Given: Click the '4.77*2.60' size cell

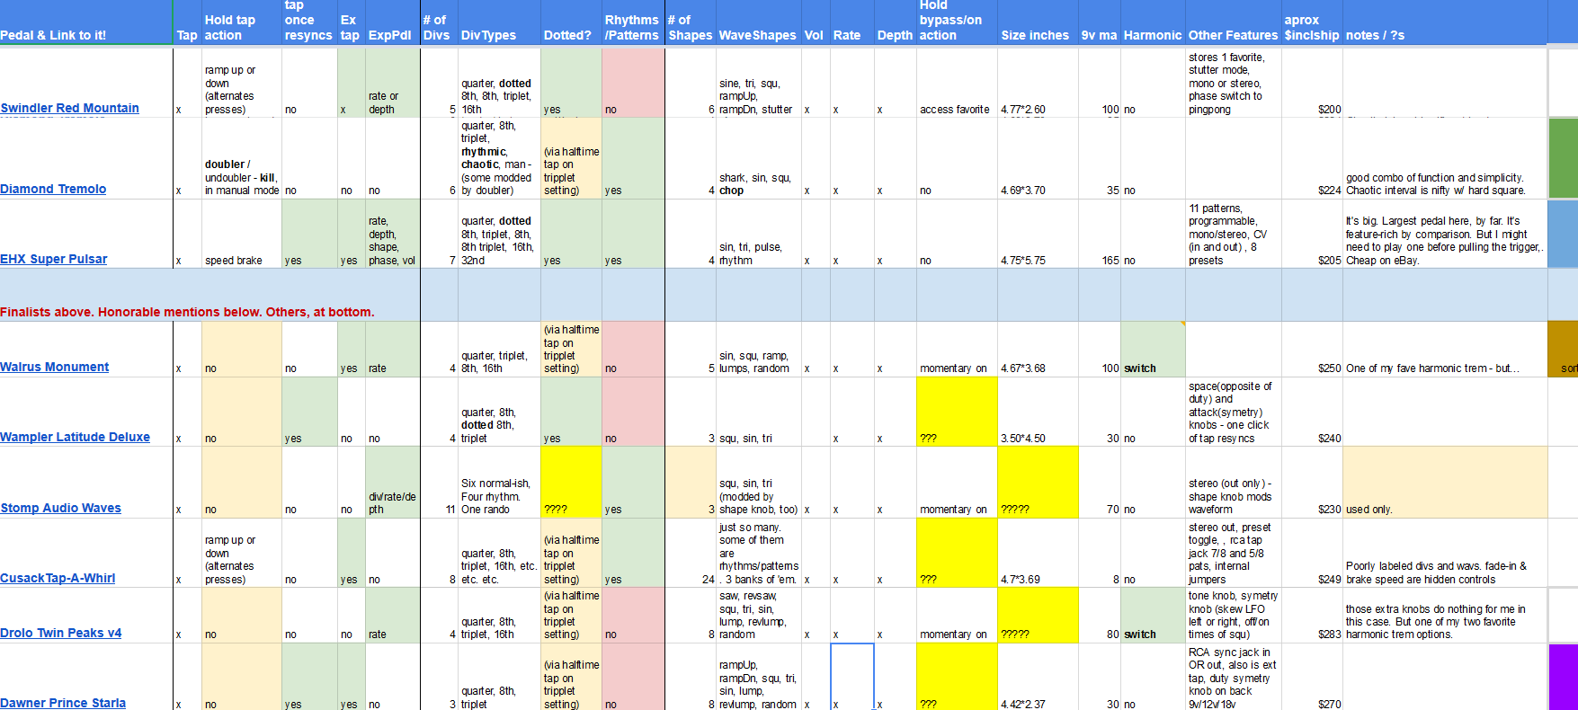Looking at the screenshot, I should (1038, 83).
